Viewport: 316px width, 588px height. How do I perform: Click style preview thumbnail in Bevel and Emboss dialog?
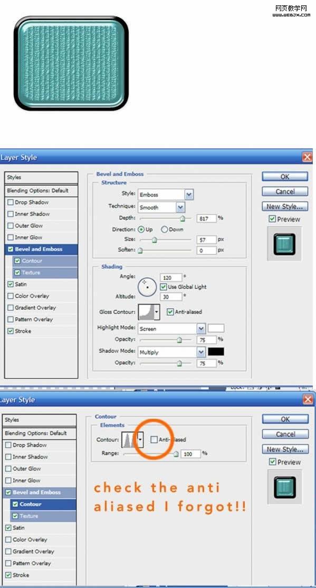click(284, 244)
